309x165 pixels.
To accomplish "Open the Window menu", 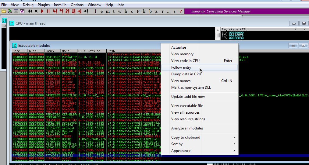I will coord(95,5).
